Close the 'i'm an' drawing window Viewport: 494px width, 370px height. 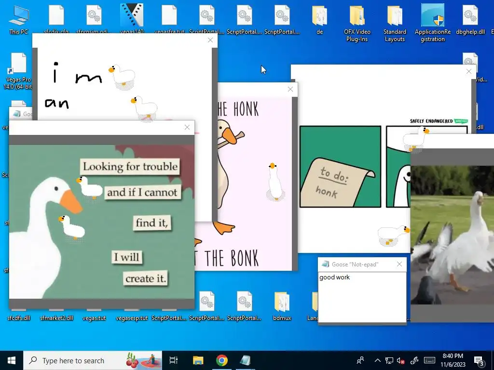(210, 40)
